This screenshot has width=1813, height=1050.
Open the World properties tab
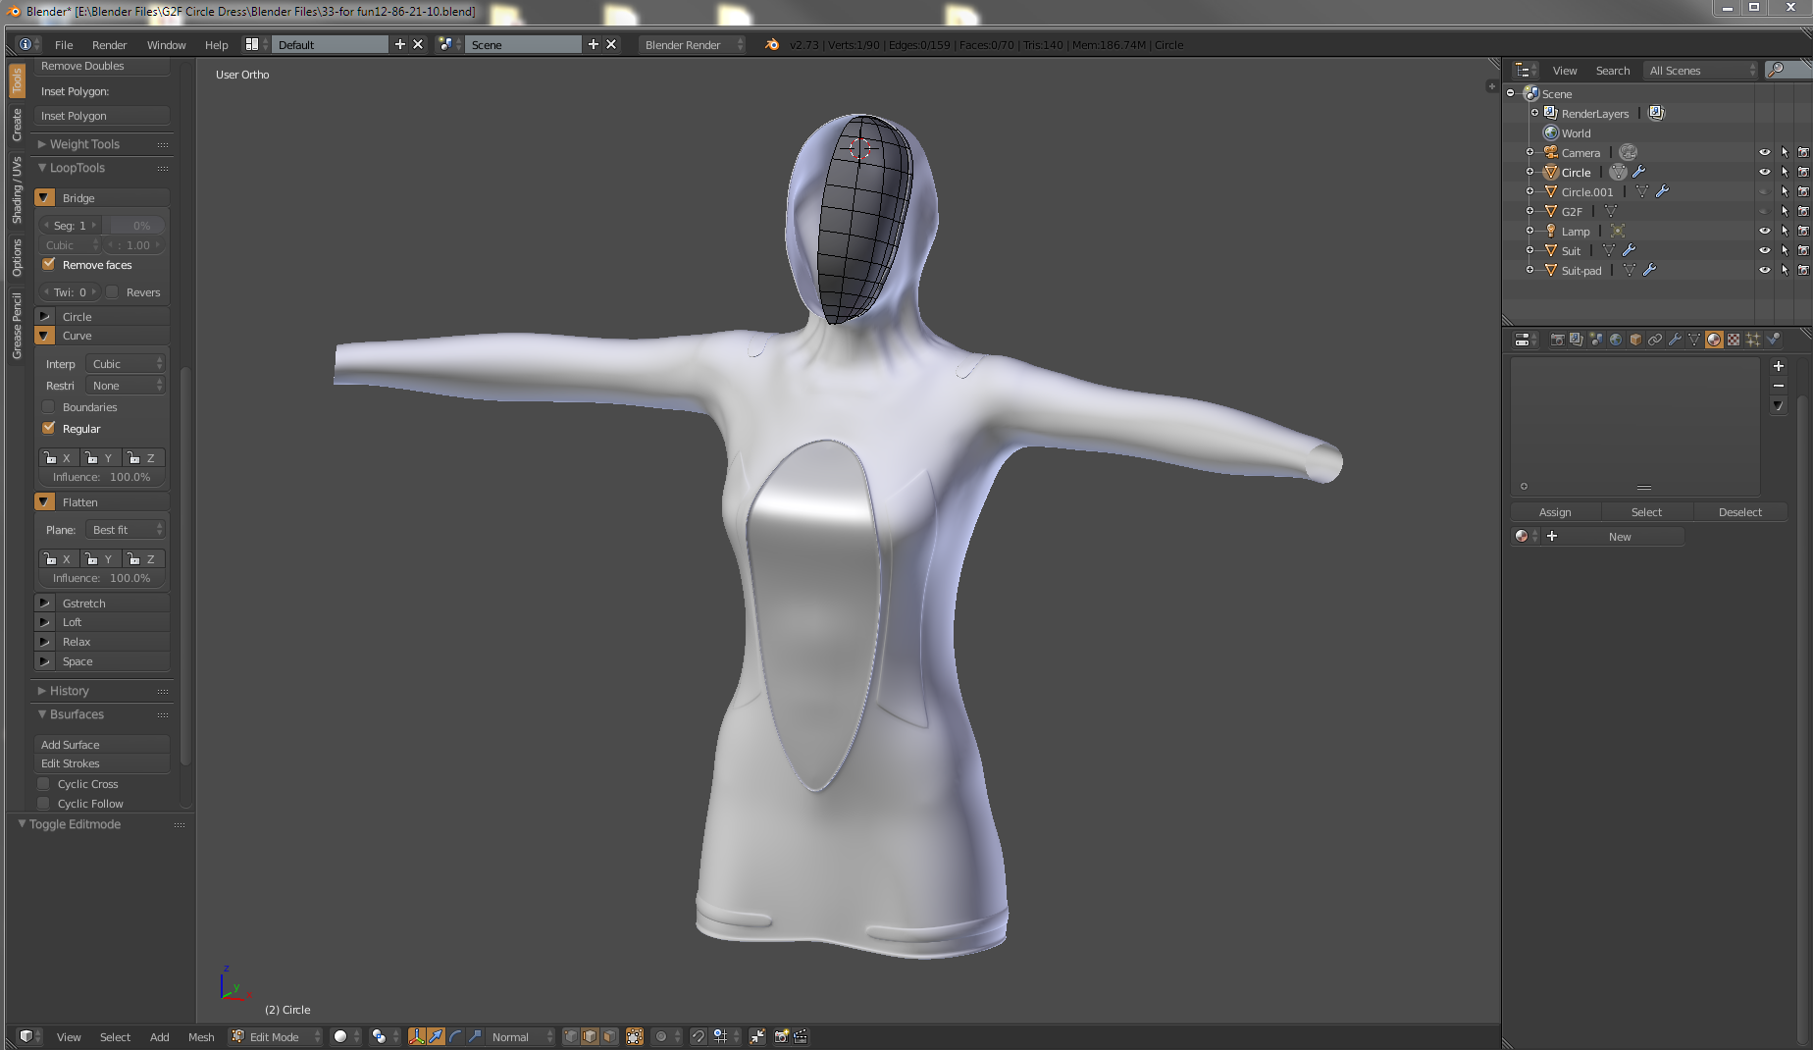[1616, 340]
